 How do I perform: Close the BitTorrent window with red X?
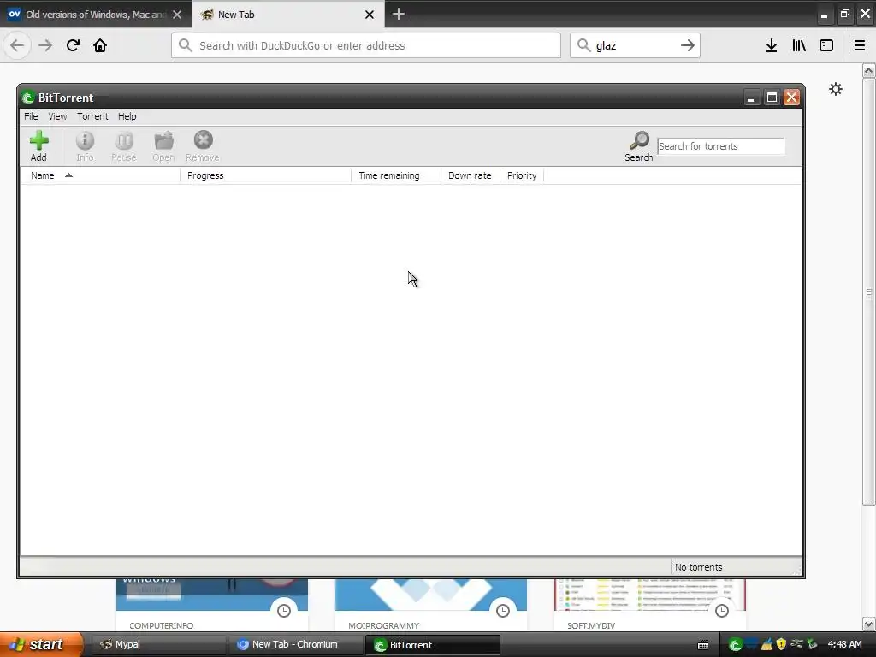click(791, 98)
